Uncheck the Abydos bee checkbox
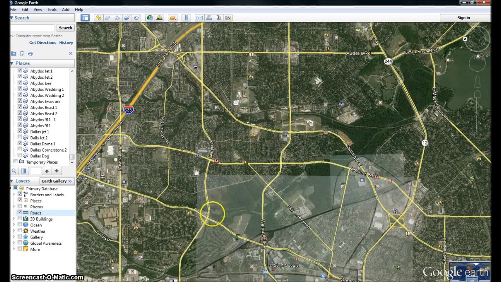 (x=20, y=83)
